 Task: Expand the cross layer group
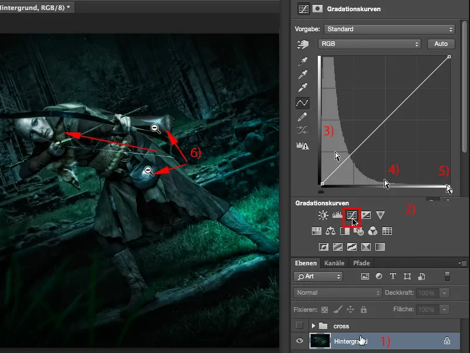tap(313, 326)
